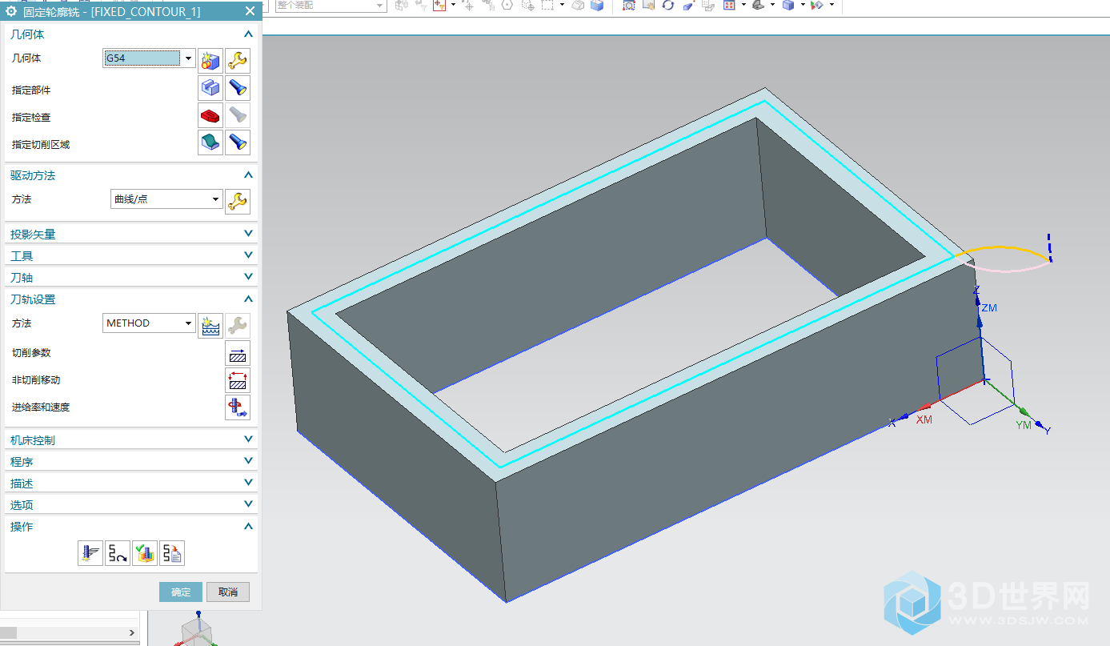
Task: Confirm with the 确定 button
Action: (181, 592)
